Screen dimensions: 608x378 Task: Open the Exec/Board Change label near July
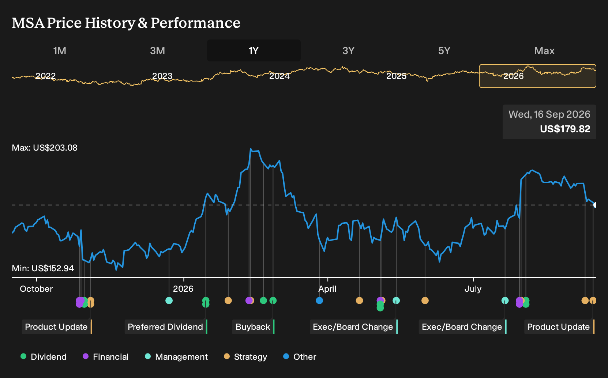(463, 327)
